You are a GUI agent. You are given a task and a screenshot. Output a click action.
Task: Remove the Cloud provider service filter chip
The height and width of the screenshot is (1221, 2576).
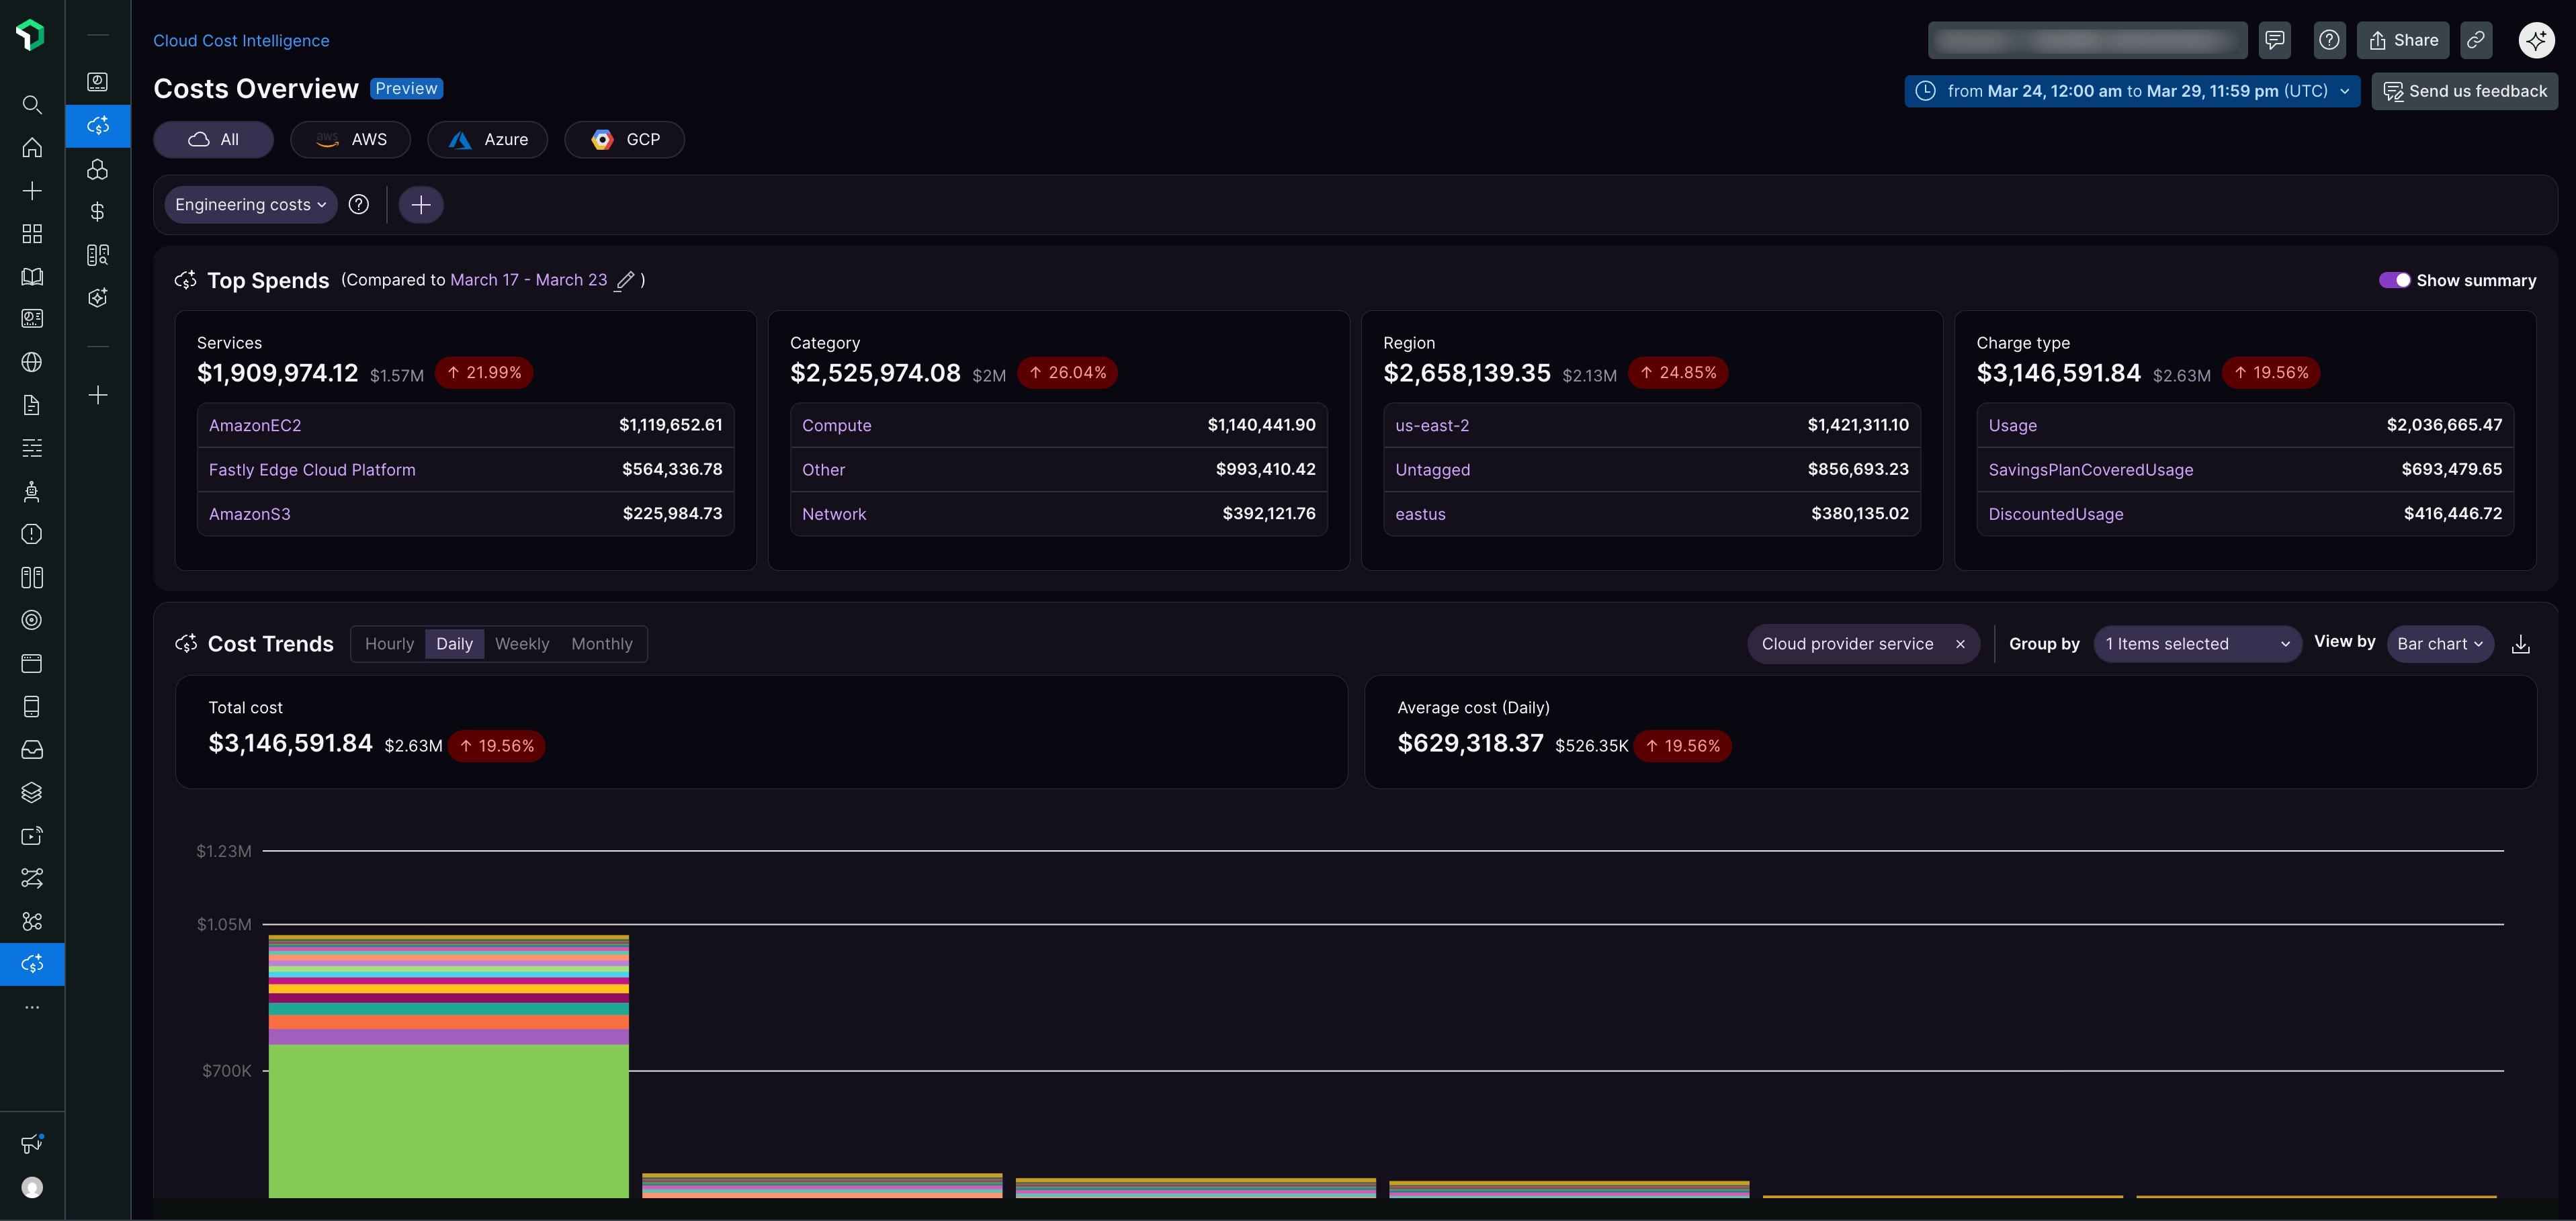(x=1960, y=644)
